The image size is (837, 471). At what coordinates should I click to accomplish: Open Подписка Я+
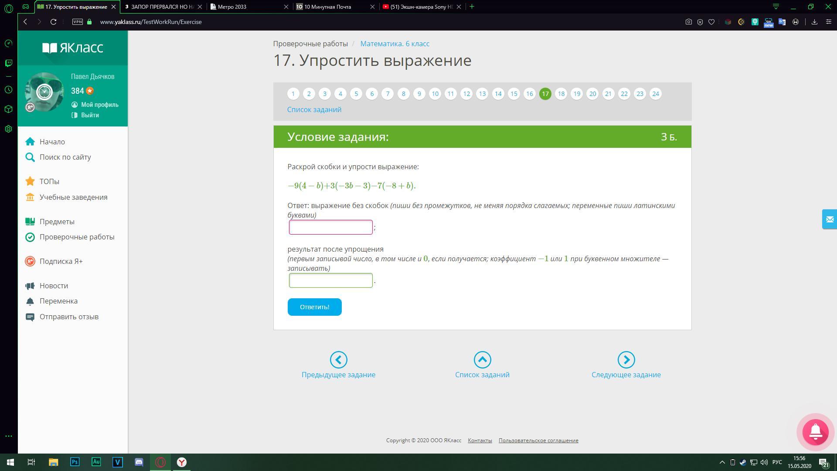coord(54,261)
